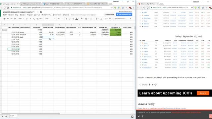Click the Комментарии button
Screen dimensions: 212x119
point(110,14)
